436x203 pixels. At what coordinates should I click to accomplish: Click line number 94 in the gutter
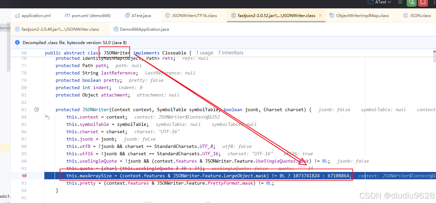[x=24, y=190]
